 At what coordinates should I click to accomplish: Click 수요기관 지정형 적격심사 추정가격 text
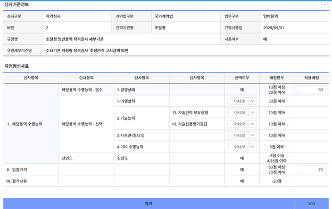click(87, 51)
